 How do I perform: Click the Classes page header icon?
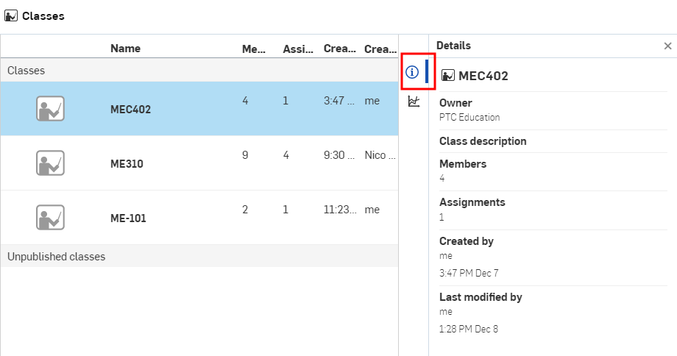pos(11,16)
